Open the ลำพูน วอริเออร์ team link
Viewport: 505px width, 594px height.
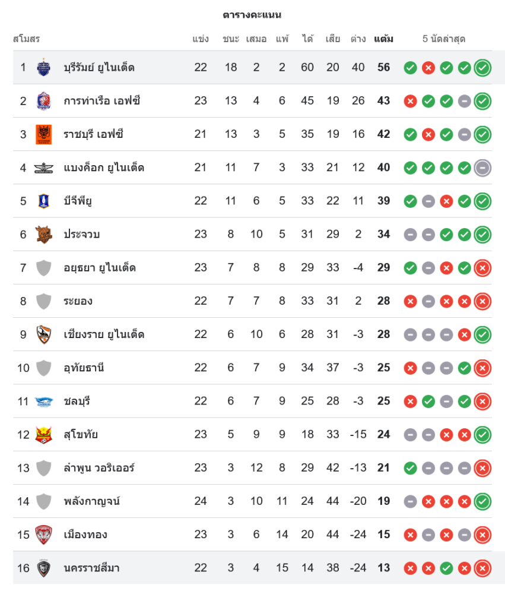[x=99, y=467]
